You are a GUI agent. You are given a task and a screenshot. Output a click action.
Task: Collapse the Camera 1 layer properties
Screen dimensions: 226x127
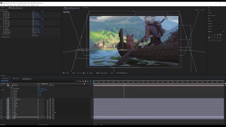(7, 85)
